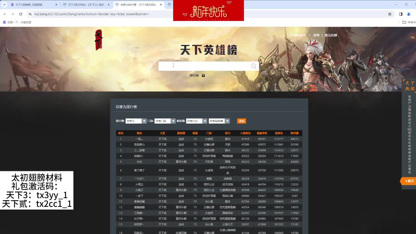Open the browser side panel icon
This screenshot has width=416, height=234.
click(401, 14)
